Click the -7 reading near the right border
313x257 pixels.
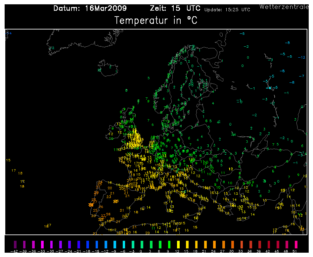(301, 76)
